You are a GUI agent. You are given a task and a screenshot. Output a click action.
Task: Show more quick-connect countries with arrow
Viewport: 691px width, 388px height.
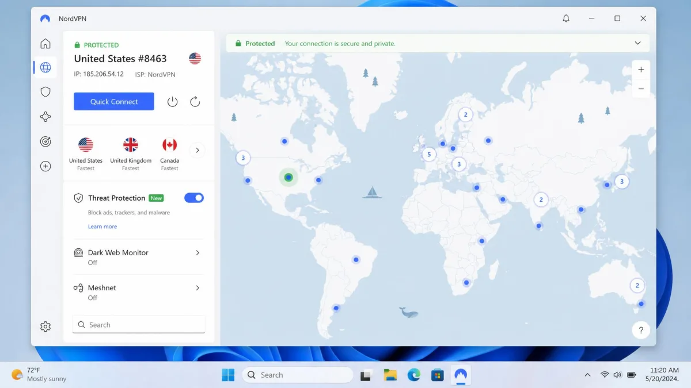coord(197,150)
